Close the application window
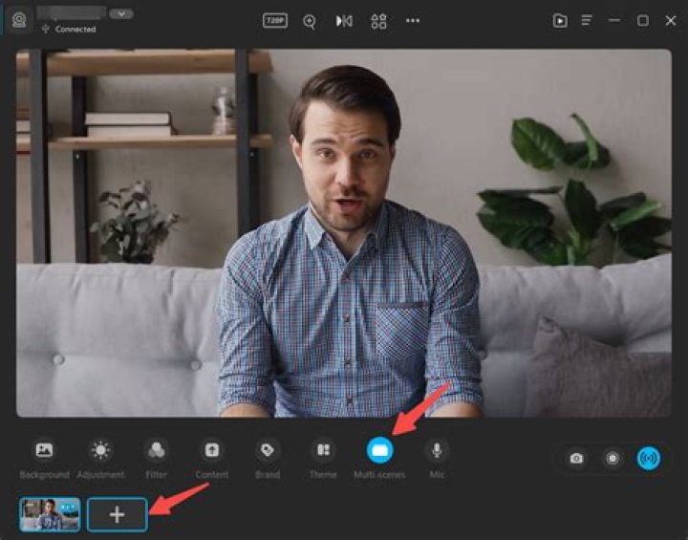The width and height of the screenshot is (688, 540). click(671, 21)
